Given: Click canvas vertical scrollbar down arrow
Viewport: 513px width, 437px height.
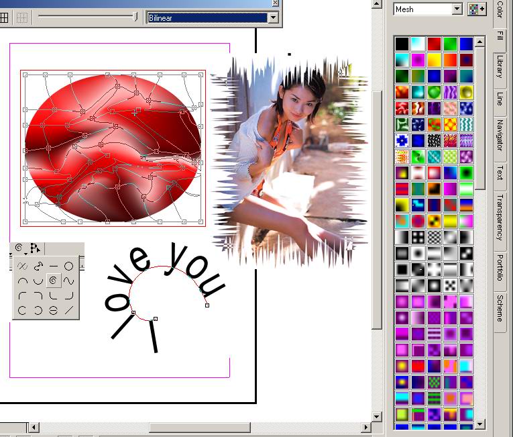Looking at the screenshot, I should pos(377,417).
